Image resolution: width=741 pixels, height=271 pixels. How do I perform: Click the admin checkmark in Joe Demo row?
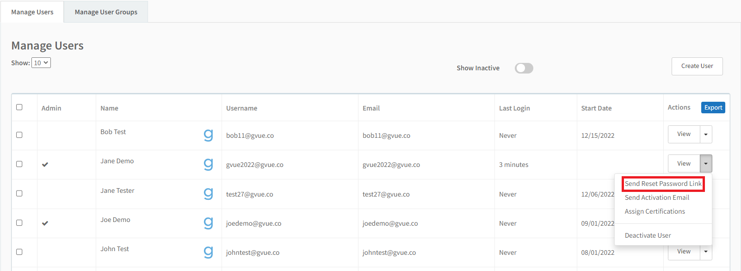pyautogui.click(x=45, y=223)
